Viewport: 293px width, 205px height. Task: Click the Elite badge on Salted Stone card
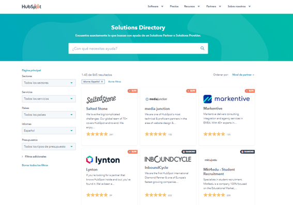pyautogui.click(x=132, y=91)
